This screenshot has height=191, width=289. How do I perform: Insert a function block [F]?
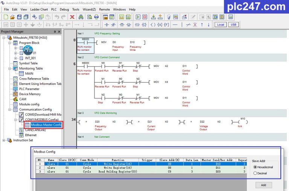pyautogui.click(x=166, y=25)
